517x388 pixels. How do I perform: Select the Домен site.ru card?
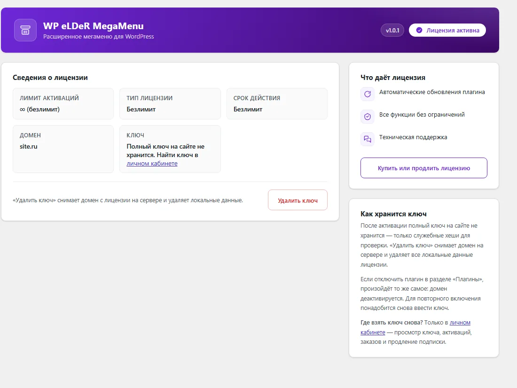tap(63, 149)
